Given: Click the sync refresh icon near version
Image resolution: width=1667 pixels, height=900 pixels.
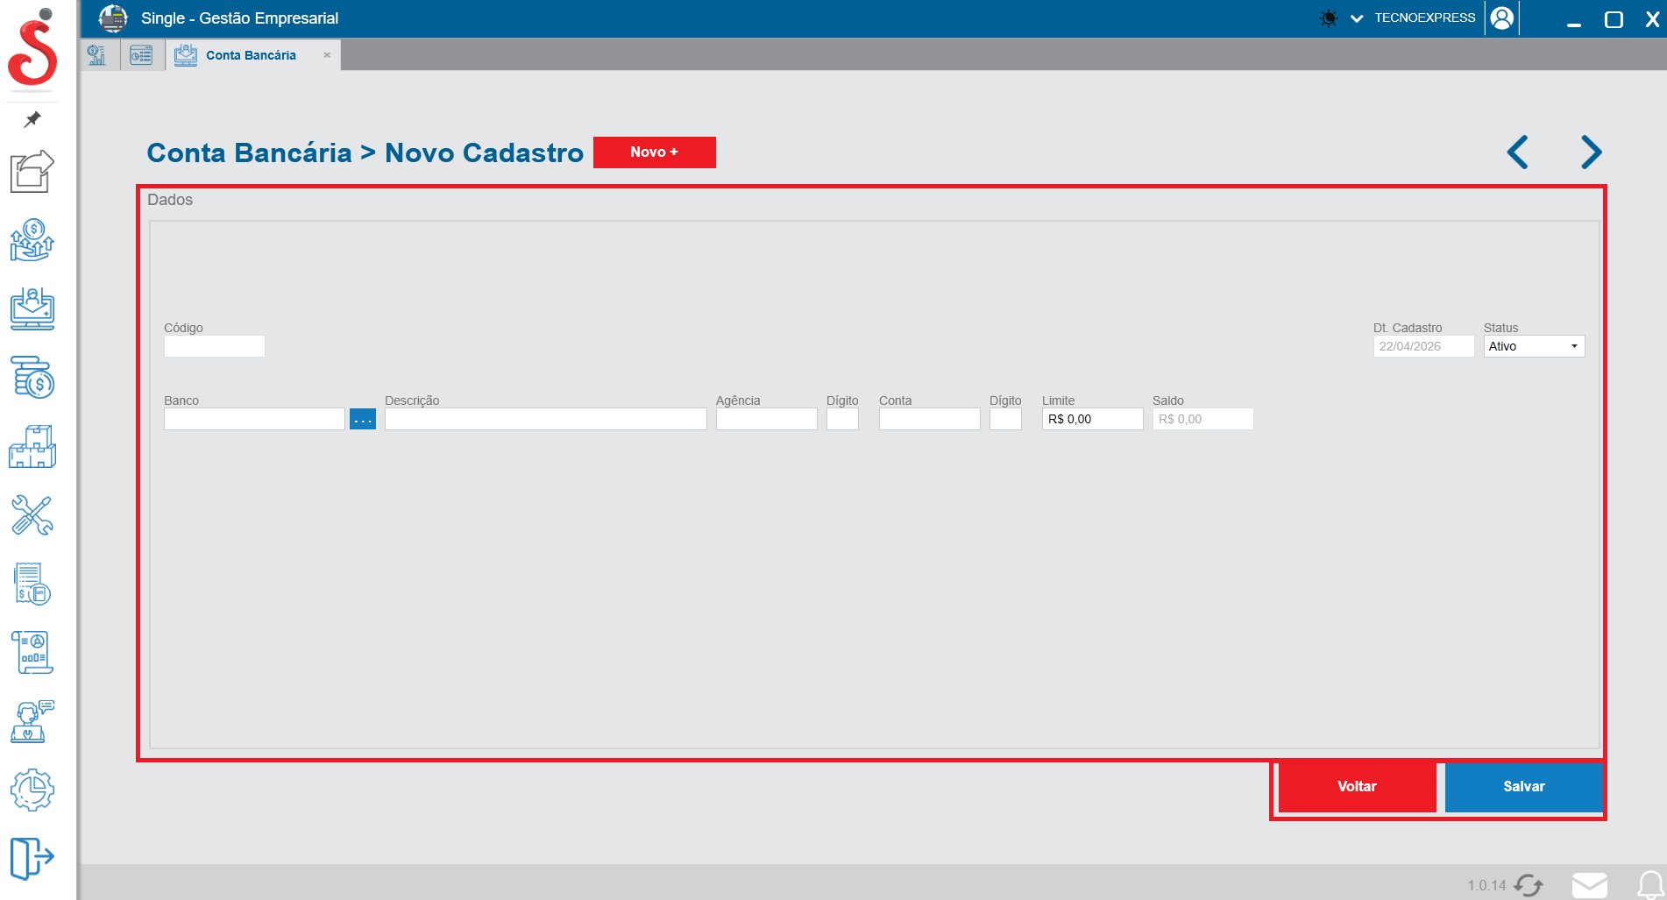Looking at the screenshot, I should point(1529,885).
